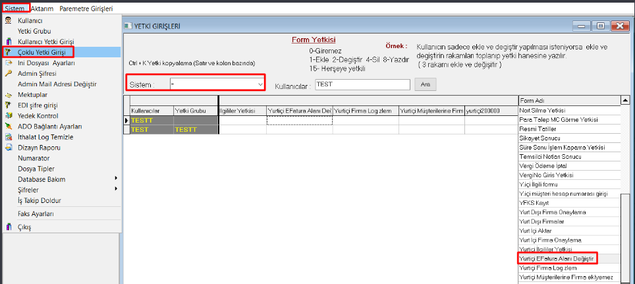The height and width of the screenshot is (284, 635).
Task: Select Yurtiçi EFatura Alanı Değiştir in list
Action: pos(557,259)
